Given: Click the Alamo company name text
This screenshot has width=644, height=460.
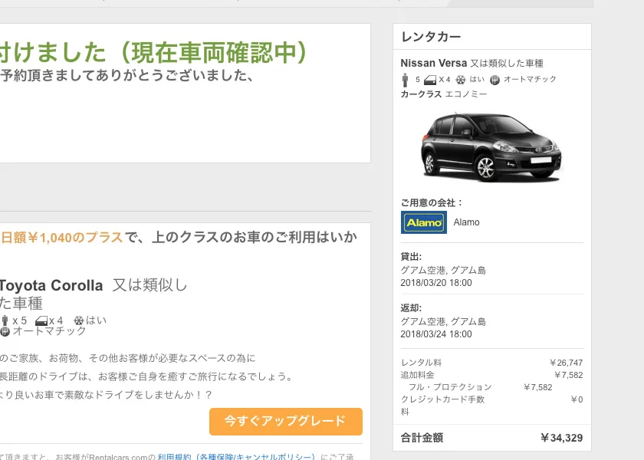Looking at the screenshot, I should 467,222.
